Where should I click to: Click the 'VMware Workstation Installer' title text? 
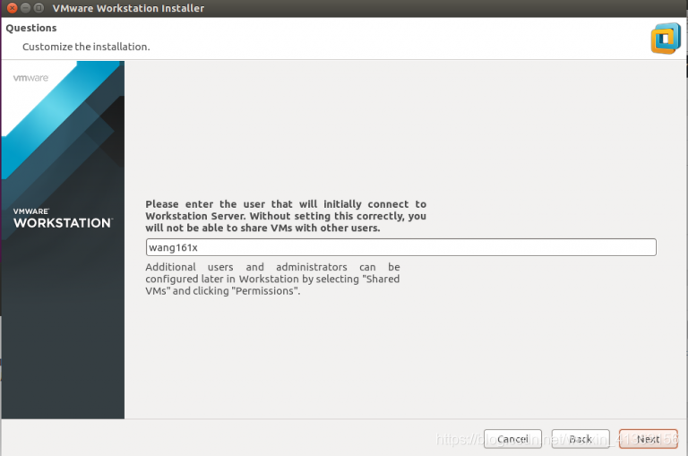point(128,8)
